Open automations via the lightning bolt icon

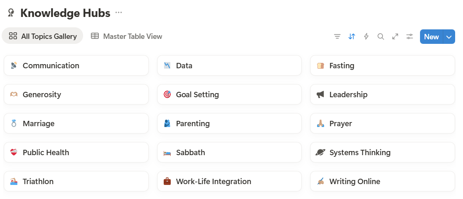click(366, 36)
